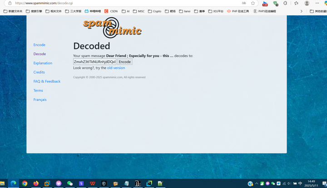Open the pink cat app in taskbar
Viewport: 327px width, 188px height.
(59, 183)
